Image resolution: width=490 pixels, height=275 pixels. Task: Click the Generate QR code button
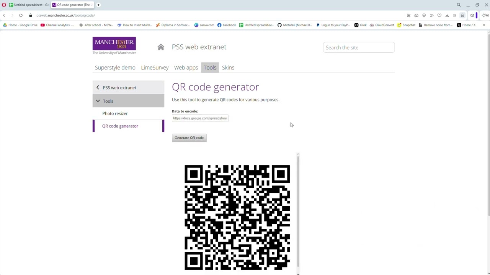(189, 138)
